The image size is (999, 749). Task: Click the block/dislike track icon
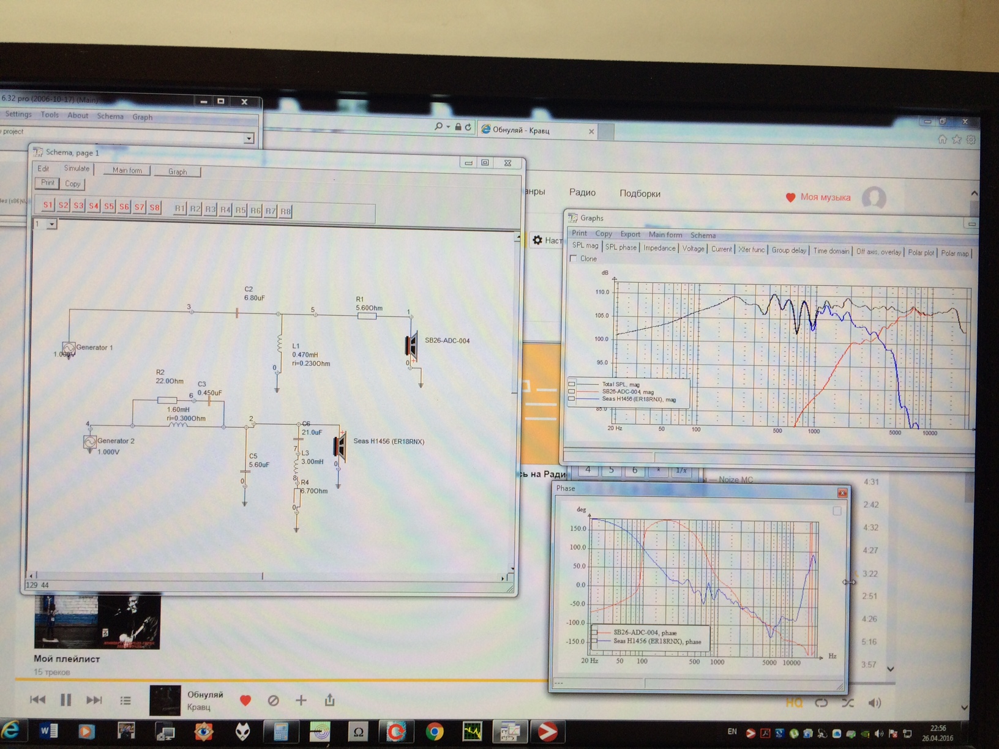[x=273, y=700]
